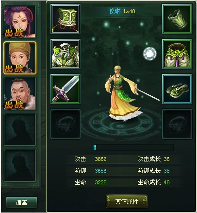
Task: Click the bottom empty silhouette companion slot
Action: point(20,166)
